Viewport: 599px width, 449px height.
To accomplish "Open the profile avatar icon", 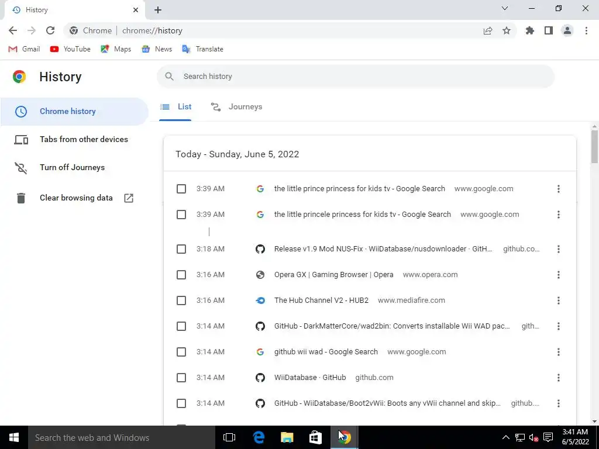I will point(567,30).
